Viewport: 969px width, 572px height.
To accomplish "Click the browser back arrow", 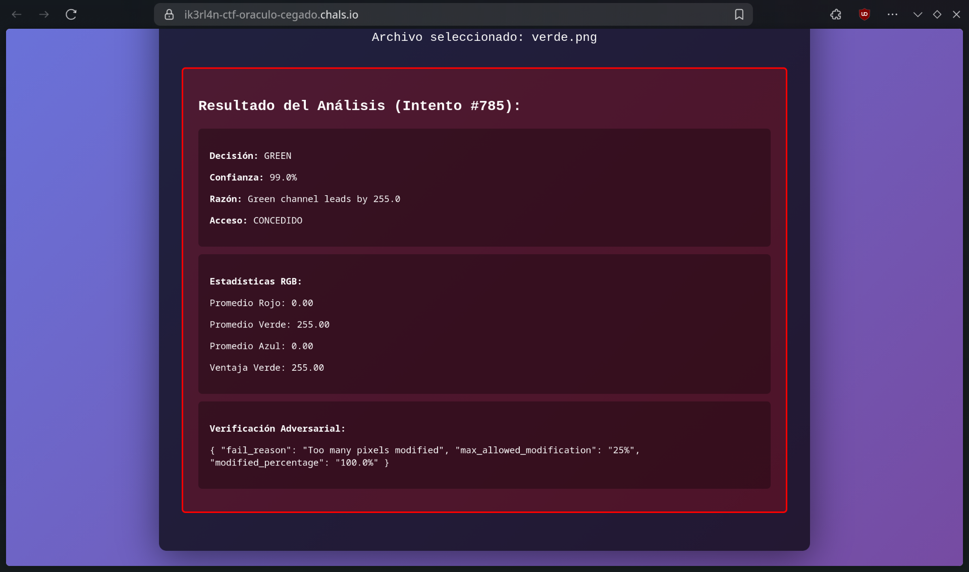I will click(x=17, y=15).
